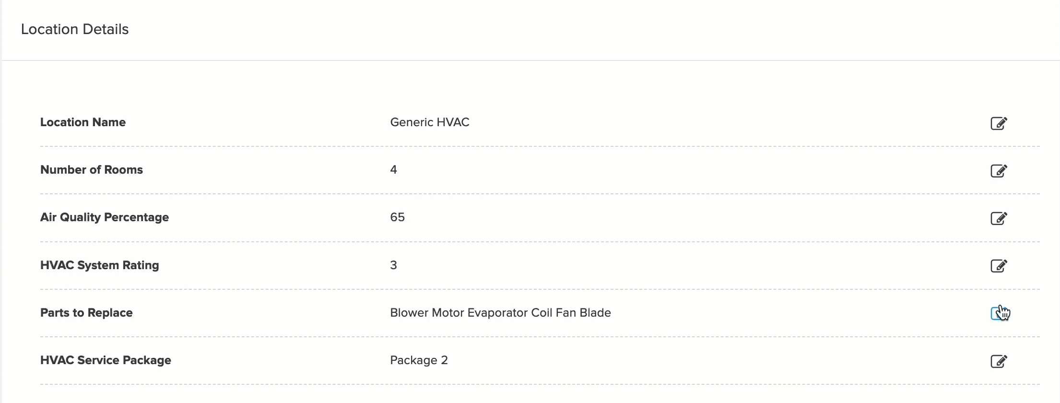Edit the HVAC Service Package selection
The width and height of the screenshot is (1060, 403).
click(999, 361)
